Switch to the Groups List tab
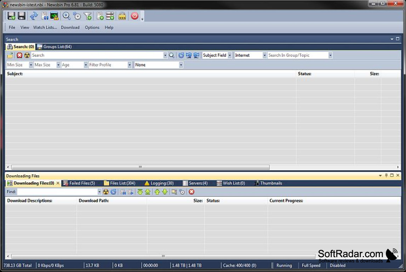The image size is (406, 272). coord(54,47)
